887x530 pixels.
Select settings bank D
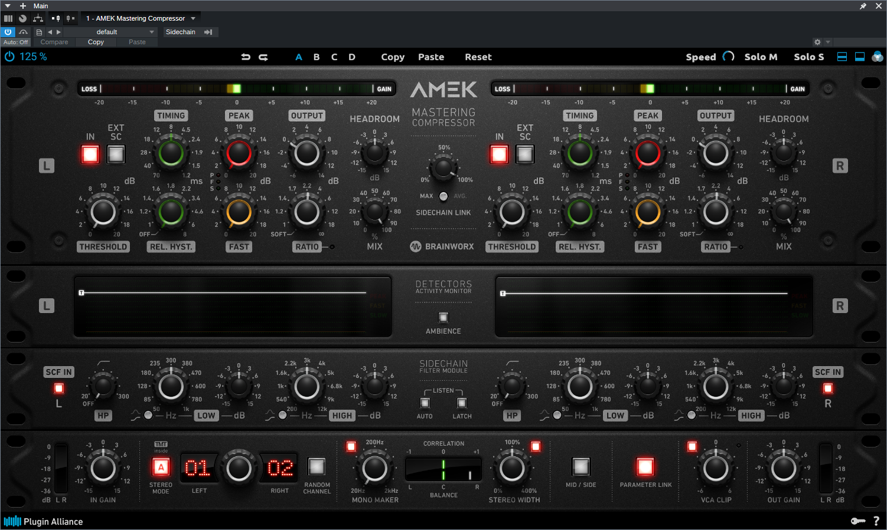tap(352, 57)
